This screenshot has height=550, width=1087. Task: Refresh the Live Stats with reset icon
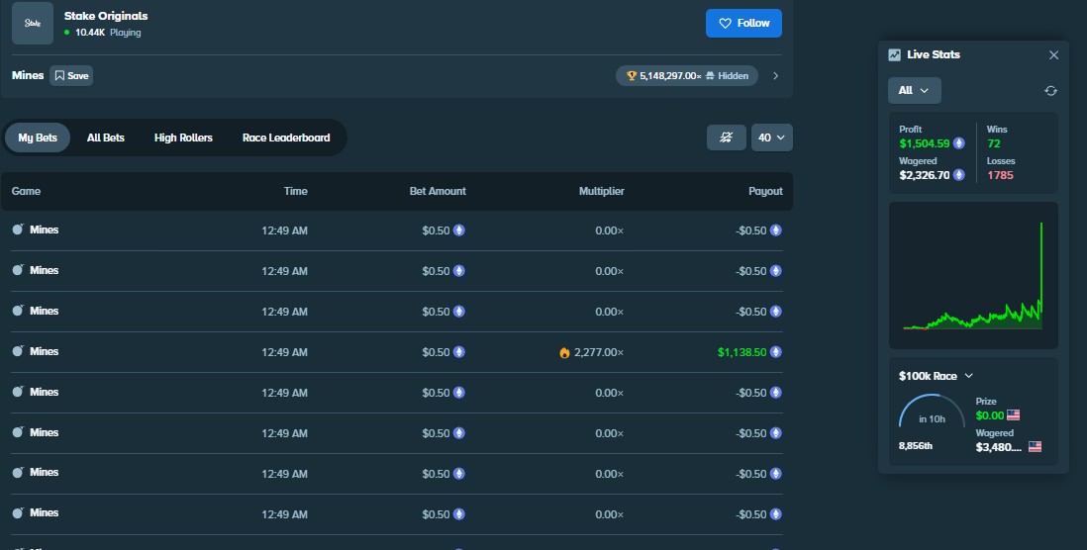[1051, 91]
